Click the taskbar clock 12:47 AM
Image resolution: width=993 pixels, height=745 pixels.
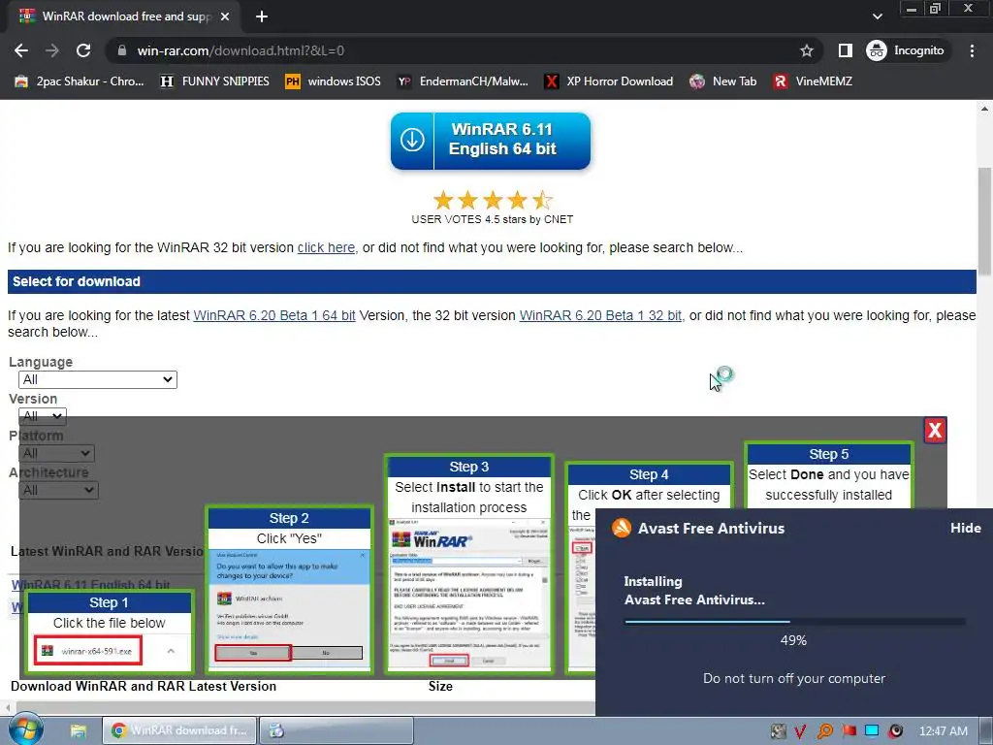(x=943, y=731)
